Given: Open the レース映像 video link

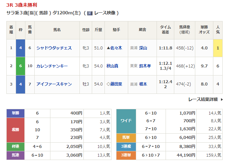Looking at the screenshot, I should point(105,13).
